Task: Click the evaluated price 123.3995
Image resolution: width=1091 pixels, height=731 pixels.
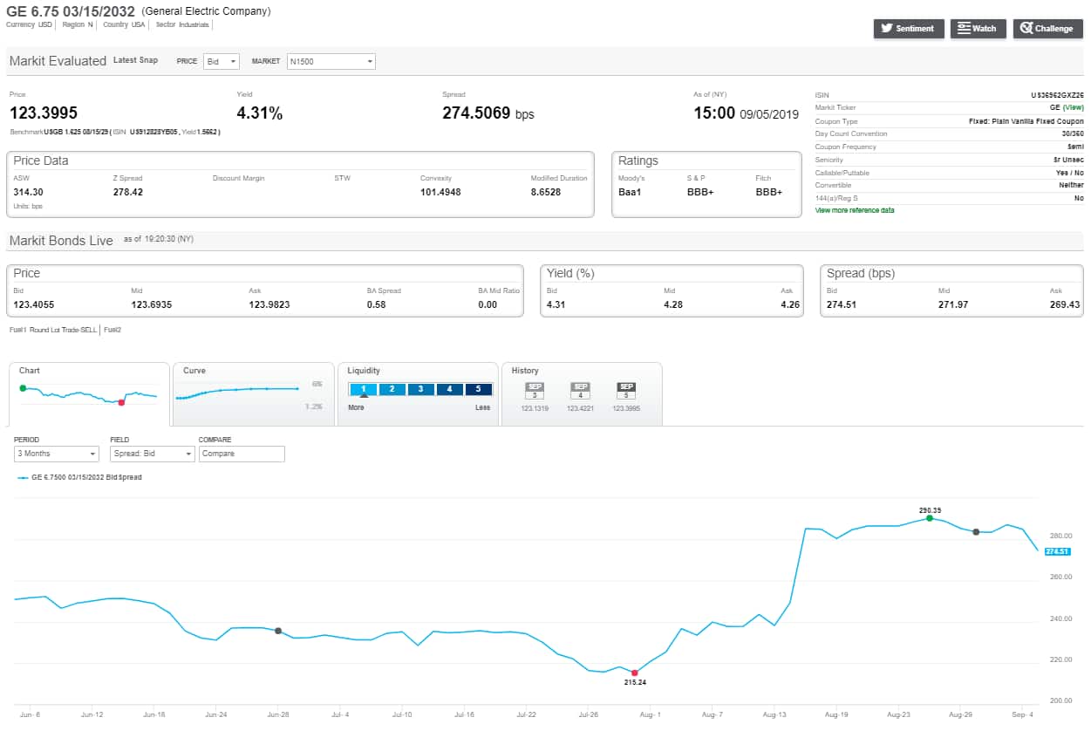Action: click(x=44, y=113)
